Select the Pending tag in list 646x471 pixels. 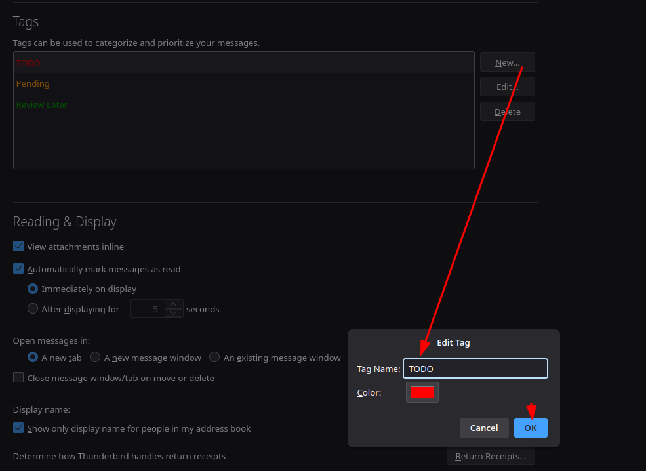click(33, 84)
